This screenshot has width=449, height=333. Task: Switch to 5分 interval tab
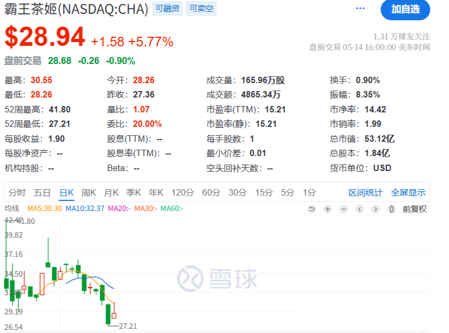pos(288,192)
